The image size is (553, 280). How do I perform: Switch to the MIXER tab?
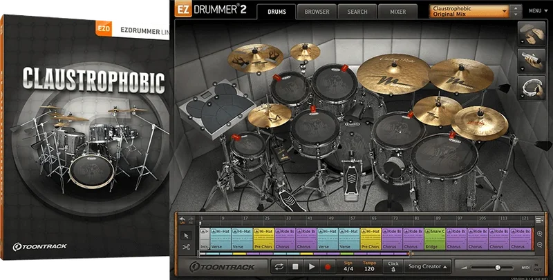398,12
